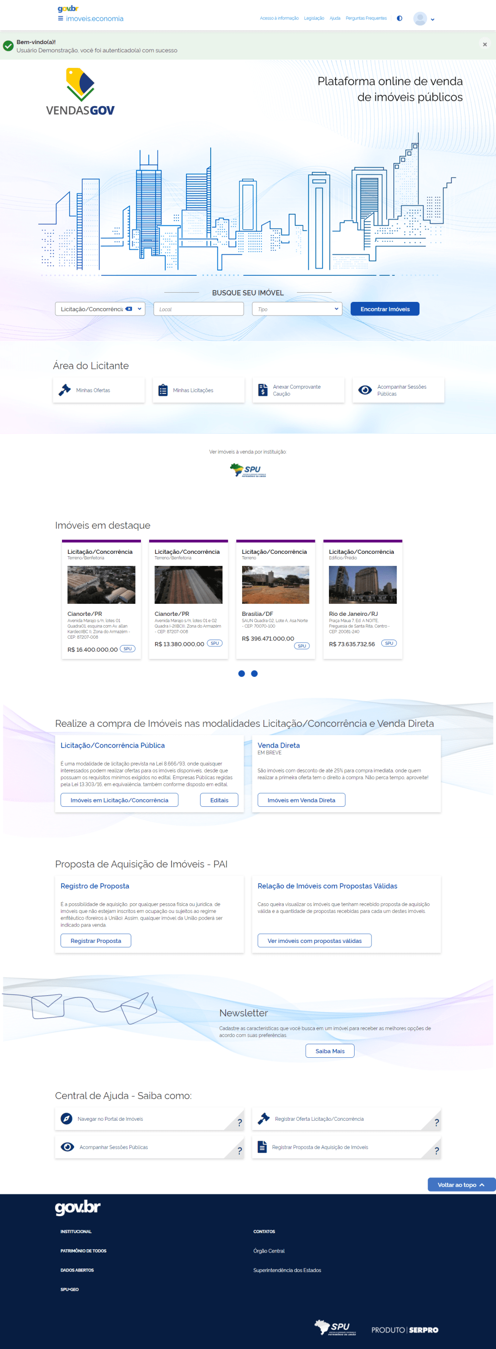Click Ver imóveis com propostas válidas
The width and height of the screenshot is (496, 1349).
coord(314,941)
